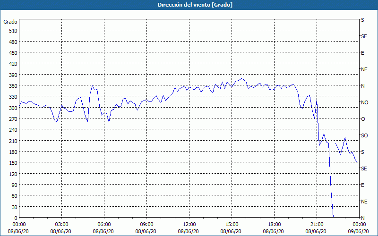Pick the 240 degree axis label
This screenshot has height=236, width=378.
pos(13,130)
